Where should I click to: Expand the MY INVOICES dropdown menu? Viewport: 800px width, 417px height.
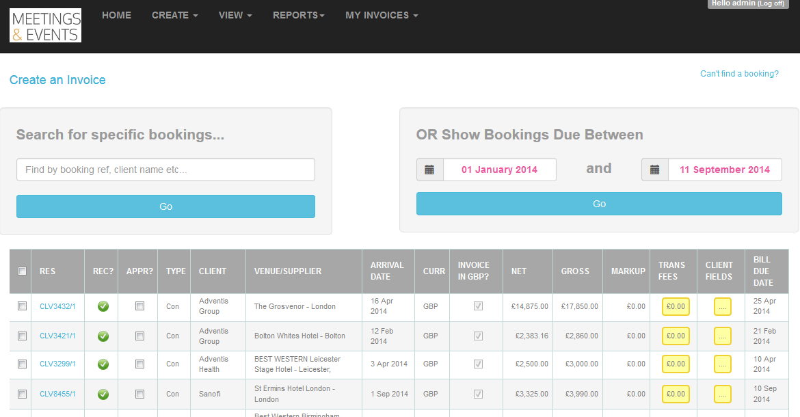click(x=382, y=15)
